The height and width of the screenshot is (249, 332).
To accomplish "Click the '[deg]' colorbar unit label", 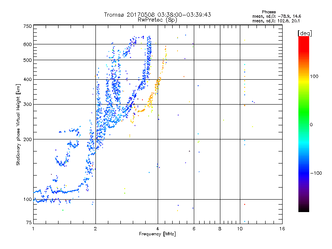I will click(305, 33).
